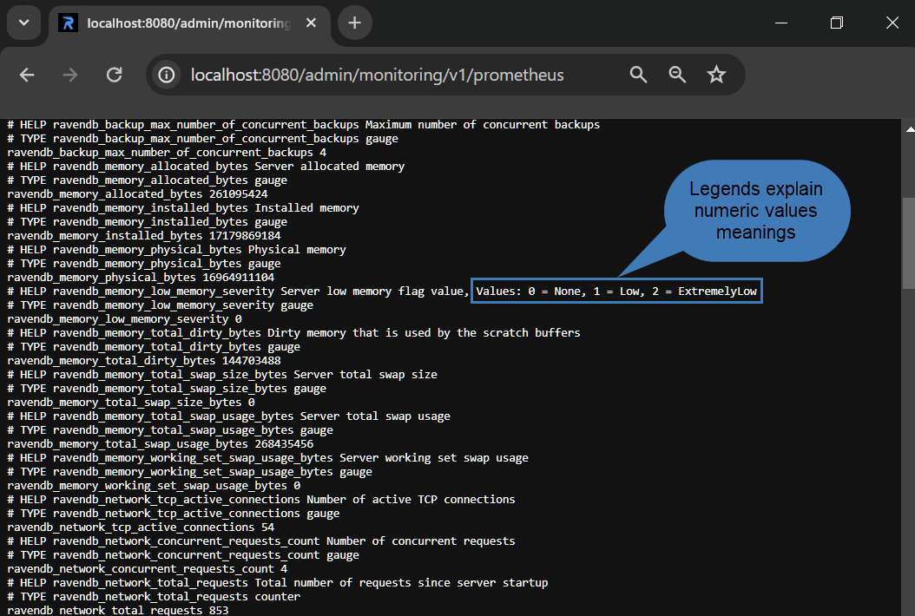Click '# TYPE ravendb_memory_low_memory_severity gauge'

[x=160, y=305]
